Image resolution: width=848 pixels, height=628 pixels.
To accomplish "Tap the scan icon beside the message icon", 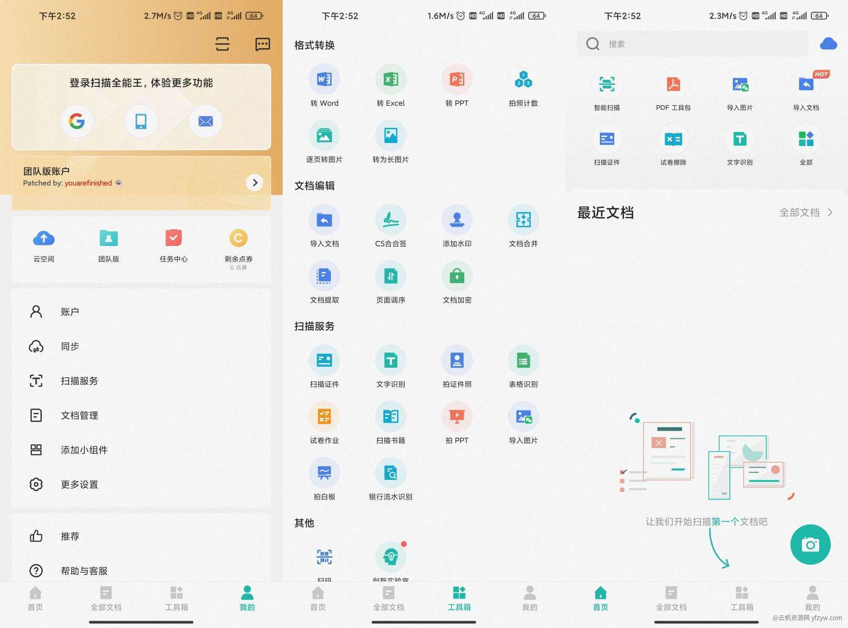I will tap(222, 44).
